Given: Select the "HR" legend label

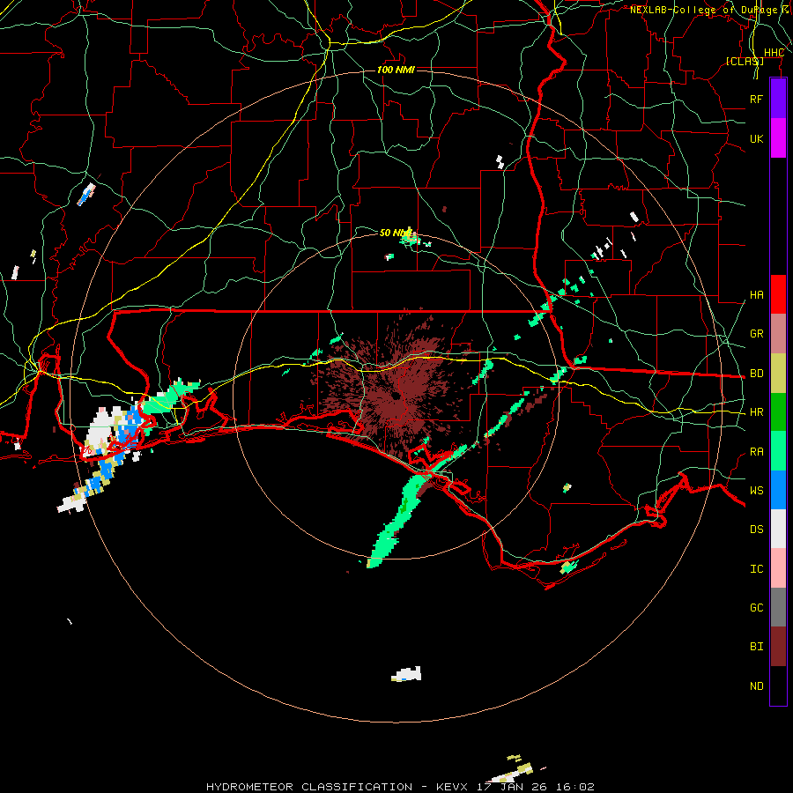Looking at the screenshot, I should coord(756,412).
